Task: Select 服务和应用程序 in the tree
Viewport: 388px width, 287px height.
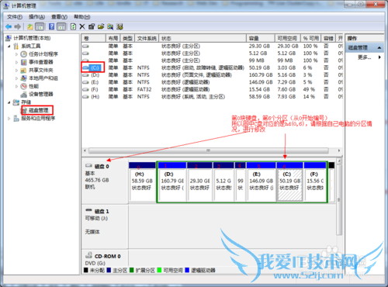Action: 38,119
